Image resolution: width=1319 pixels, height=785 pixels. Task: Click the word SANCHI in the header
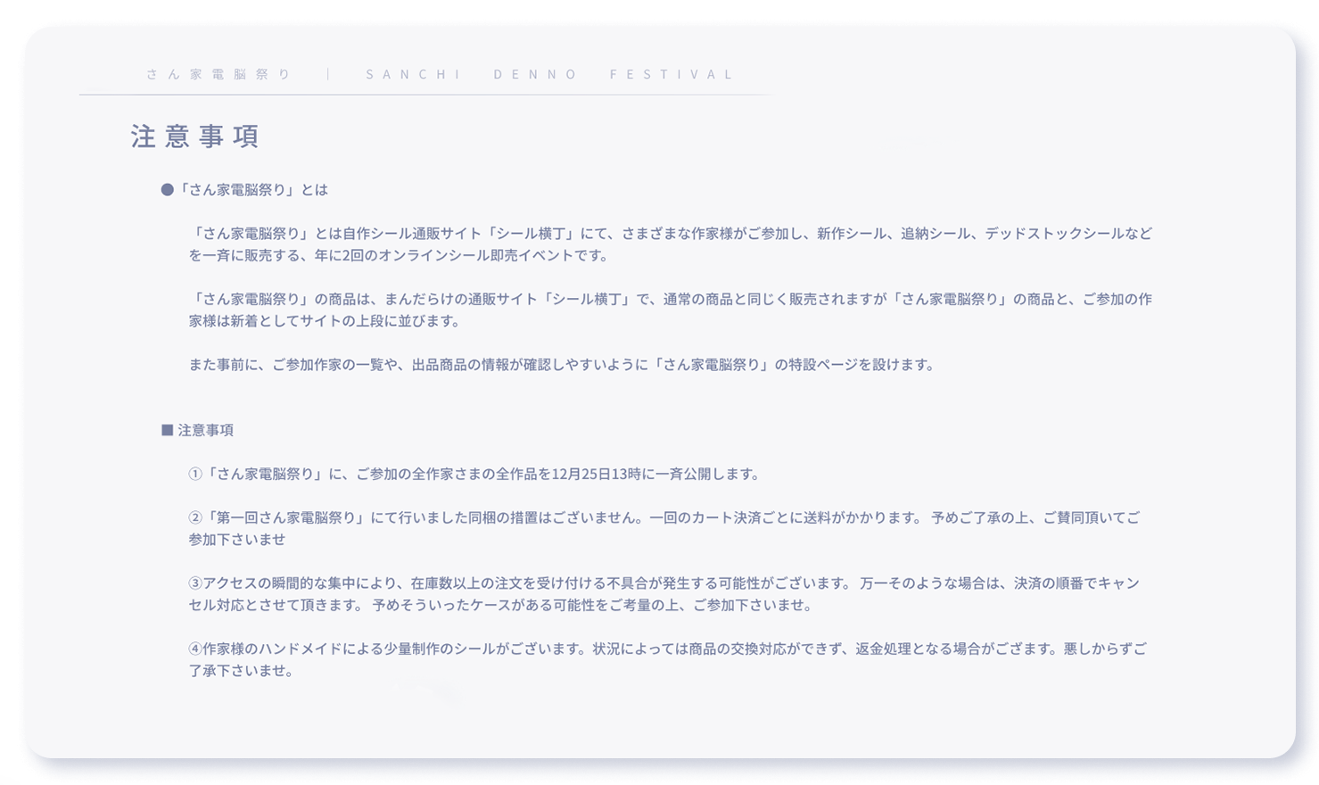(414, 74)
